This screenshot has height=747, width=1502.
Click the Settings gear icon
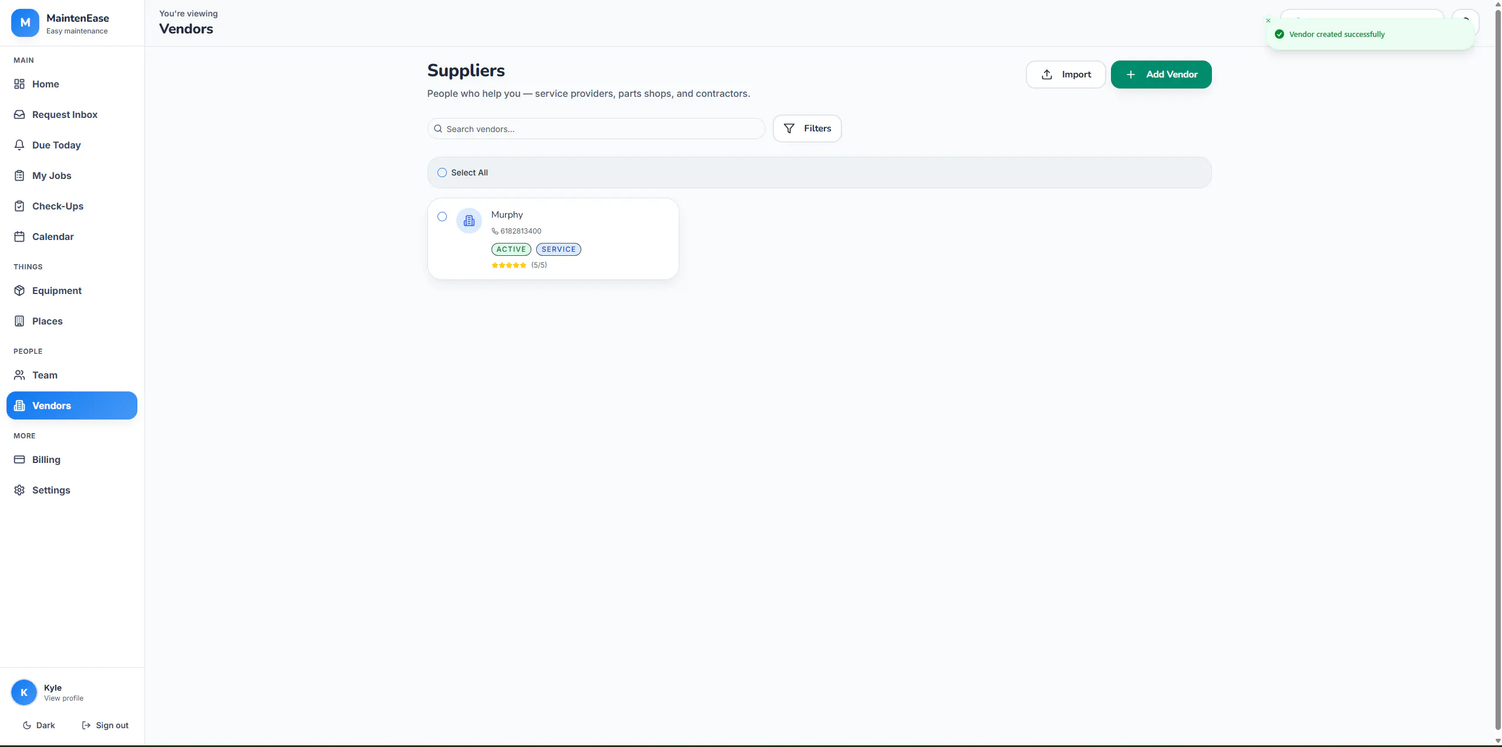(x=19, y=490)
